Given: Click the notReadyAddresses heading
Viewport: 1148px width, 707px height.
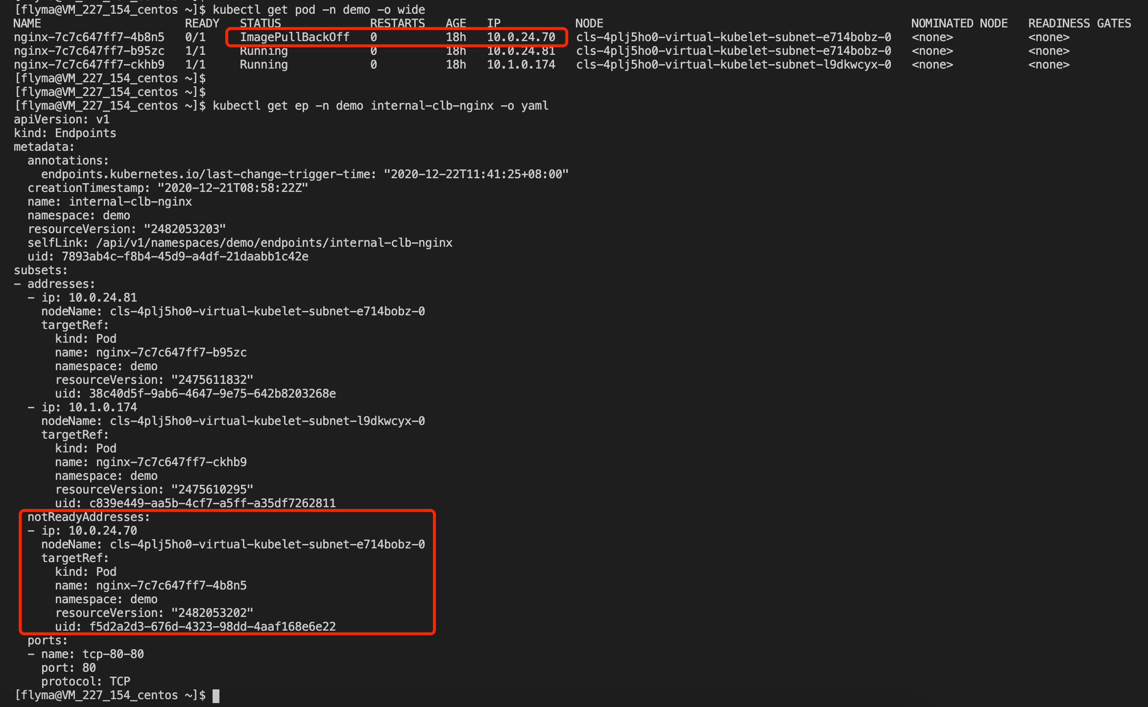Looking at the screenshot, I should (x=88, y=517).
